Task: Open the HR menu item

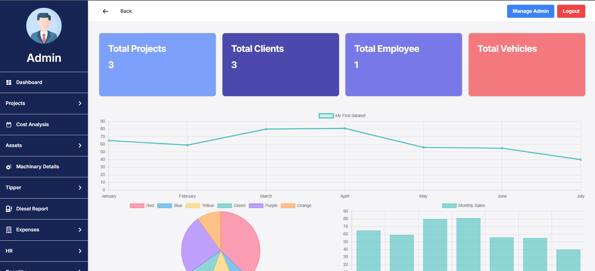Action: (x=44, y=251)
